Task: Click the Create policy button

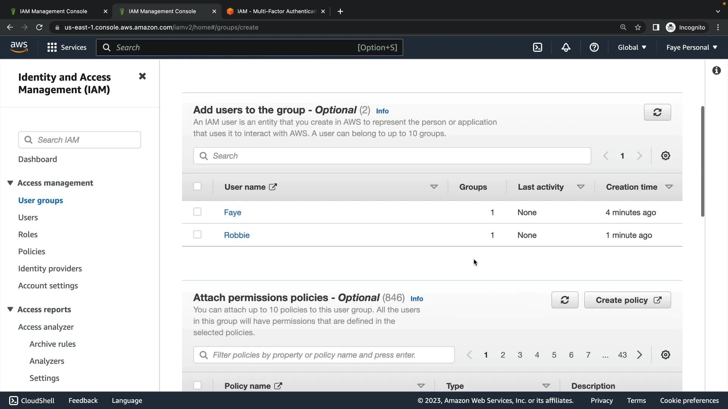Action: click(628, 300)
